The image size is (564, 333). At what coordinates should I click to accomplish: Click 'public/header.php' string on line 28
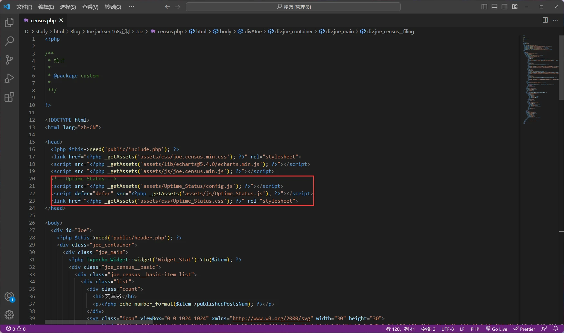pyautogui.click(x=138, y=238)
